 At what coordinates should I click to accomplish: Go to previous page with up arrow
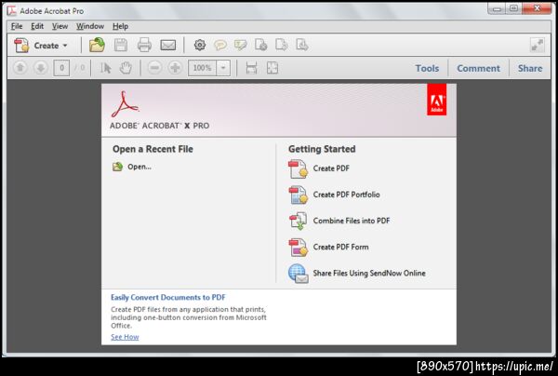point(20,68)
